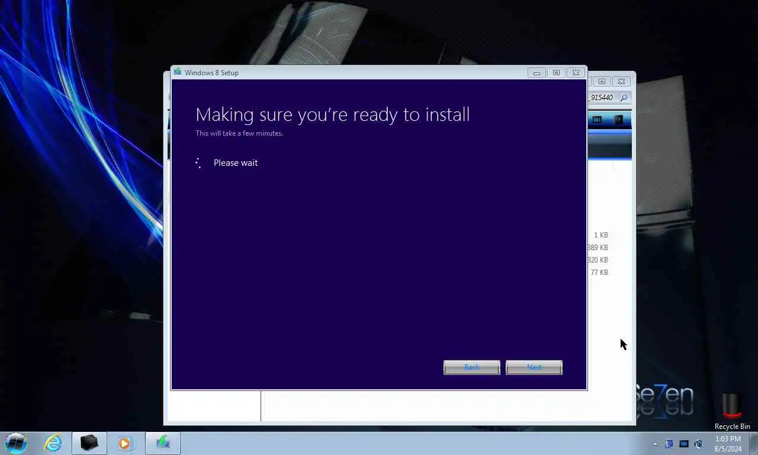Open the black folder Explorer taskbar icon
758x455 pixels.
[89, 443]
